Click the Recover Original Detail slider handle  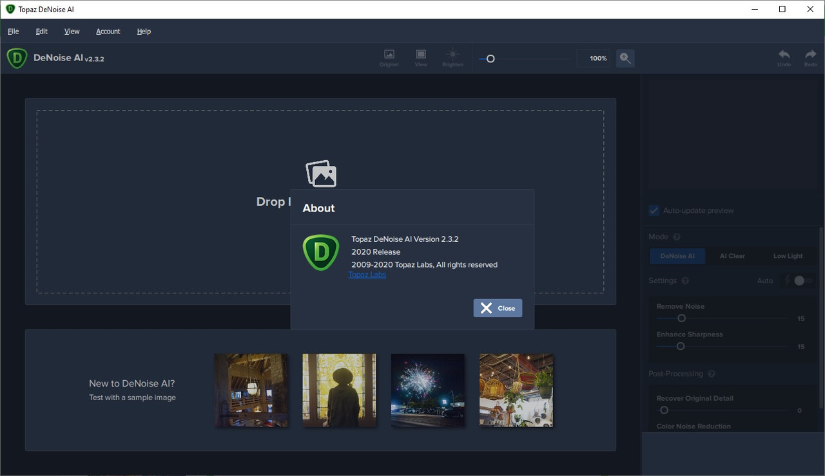tap(664, 410)
